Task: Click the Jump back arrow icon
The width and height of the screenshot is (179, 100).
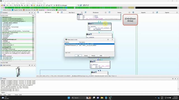Action: click(x=8, y=5)
